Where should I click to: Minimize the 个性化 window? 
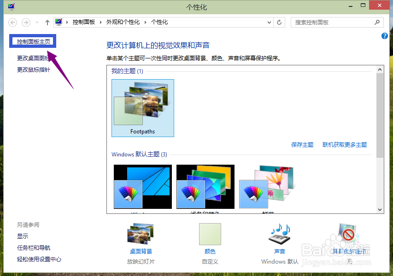(351, 6)
